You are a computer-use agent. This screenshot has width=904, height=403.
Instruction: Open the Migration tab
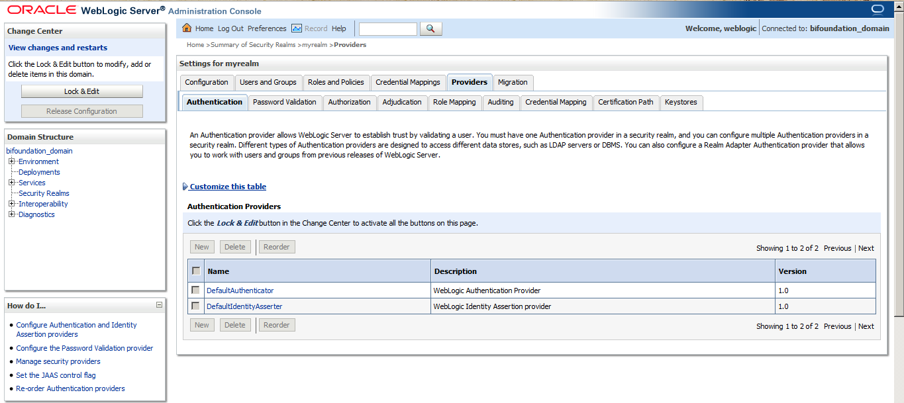click(x=513, y=82)
